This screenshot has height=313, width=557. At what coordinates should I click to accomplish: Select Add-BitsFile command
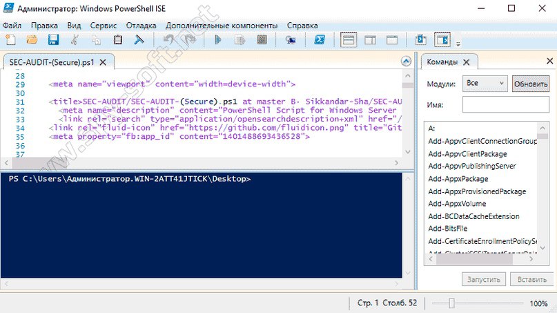click(447, 229)
